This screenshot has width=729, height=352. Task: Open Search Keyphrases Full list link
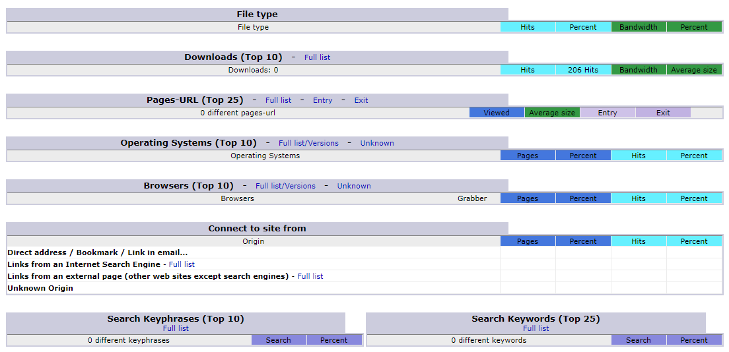pyautogui.click(x=176, y=328)
